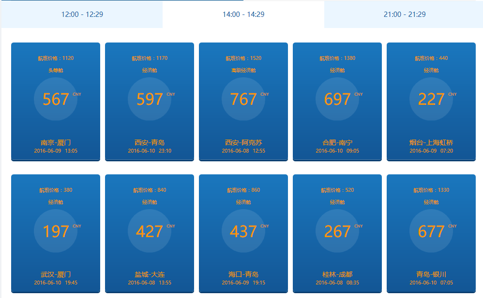This screenshot has width=483, height=298.
Task: Click the 2016-06-09 19:15 departure time
Action: (x=243, y=283)
